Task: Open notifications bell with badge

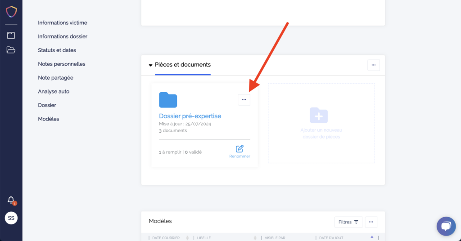Action: 11,200
